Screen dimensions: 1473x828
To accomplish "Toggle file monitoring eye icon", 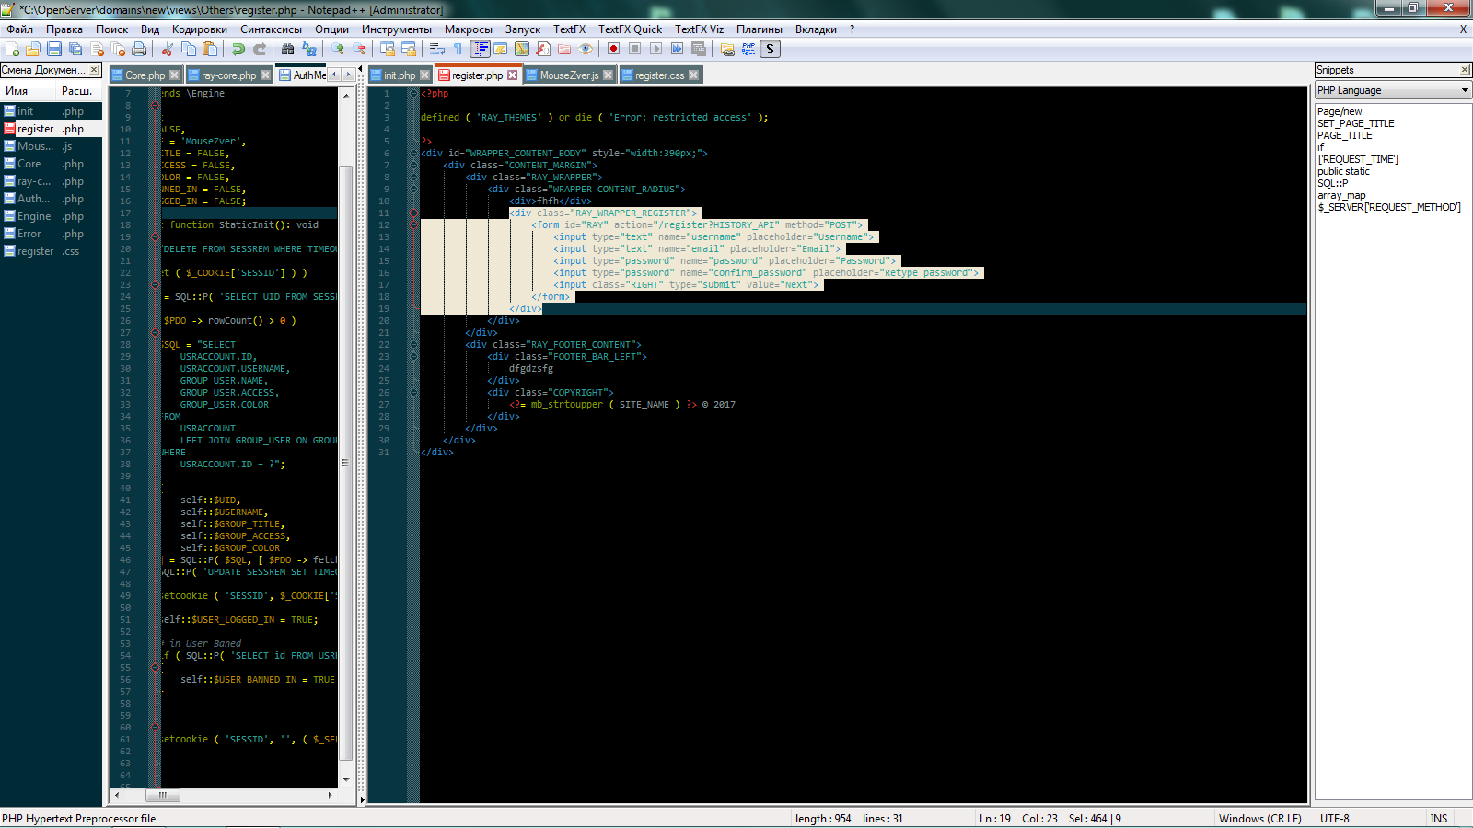I will click(x=586, y=49).
